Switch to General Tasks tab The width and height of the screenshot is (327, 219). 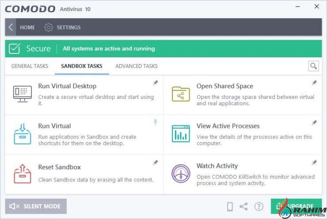tap(30, 66)
